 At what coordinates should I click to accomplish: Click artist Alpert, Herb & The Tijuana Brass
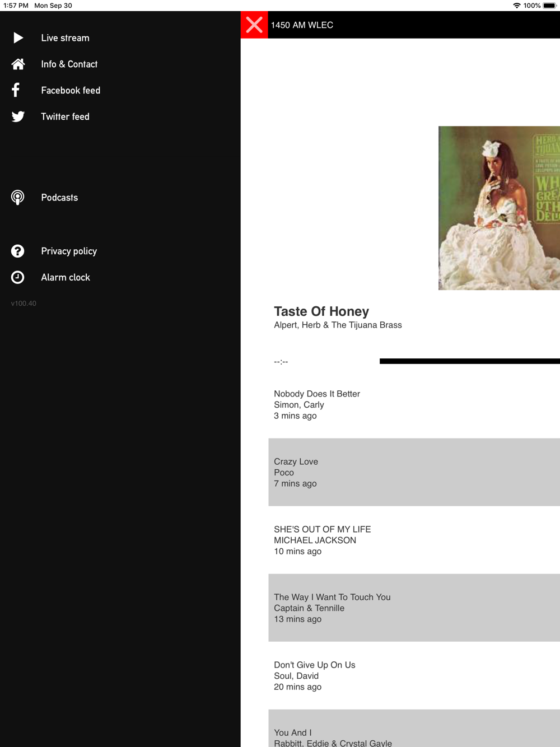click(x=338, y=325)
